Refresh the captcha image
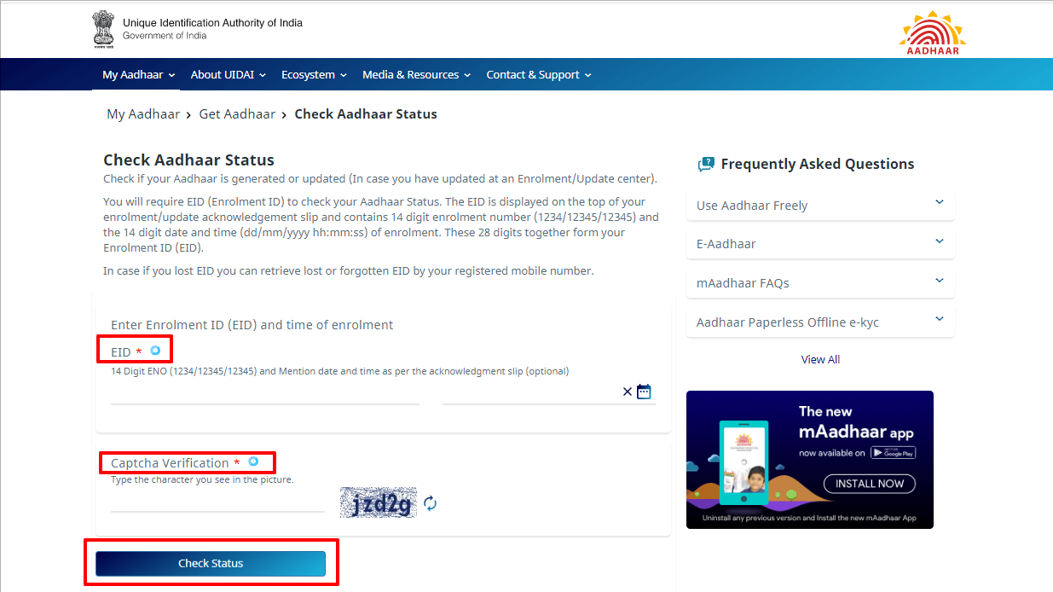 pos(431,503)
